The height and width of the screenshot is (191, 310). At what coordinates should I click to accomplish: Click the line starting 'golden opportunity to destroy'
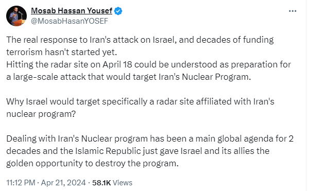[x=92, y=164]
